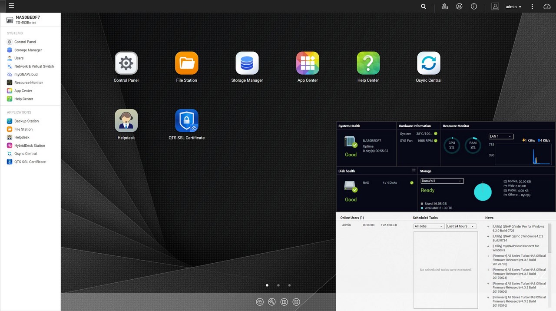The height and width of the screenshot is (311, 556).
Task: Open sidebar File Station entry
Action: click(x=23, y=129)
